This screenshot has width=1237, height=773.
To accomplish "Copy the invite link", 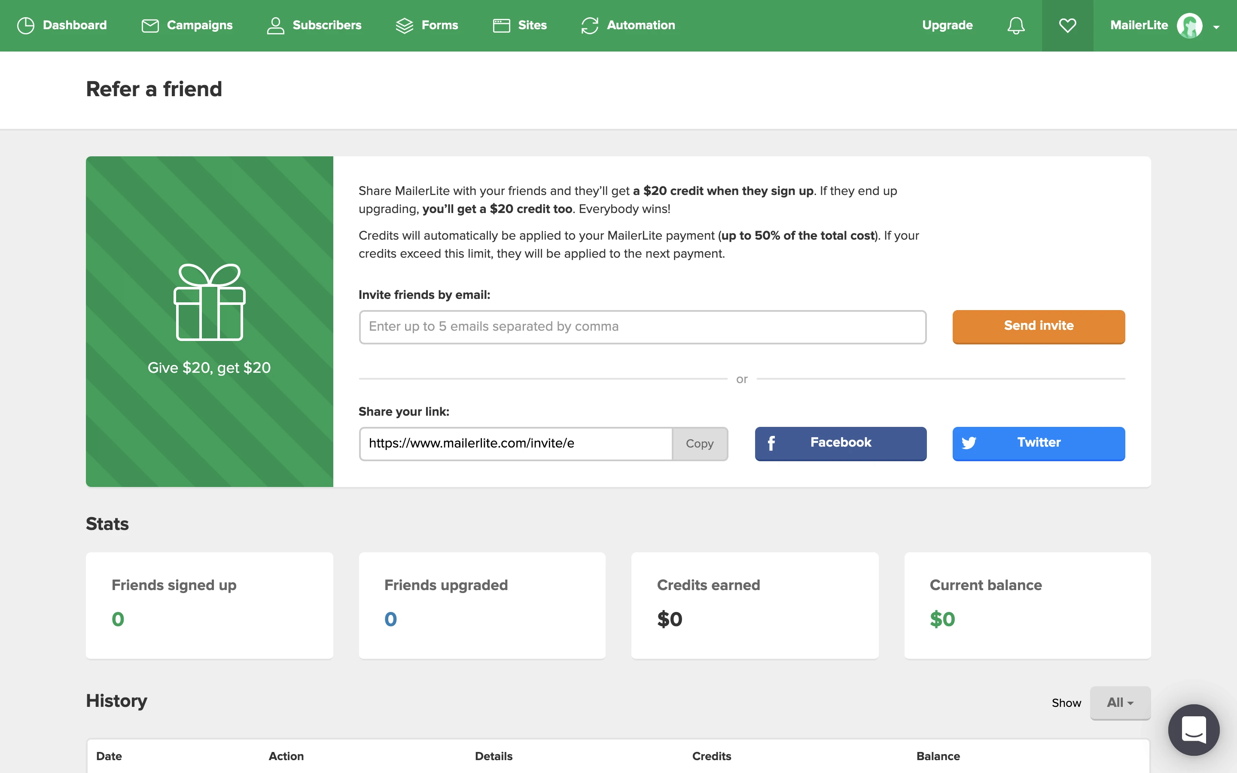I will click(x=700, y=444).
